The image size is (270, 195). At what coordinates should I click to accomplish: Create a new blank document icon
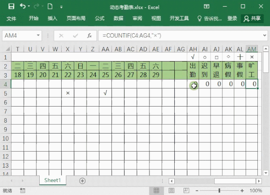50,7
